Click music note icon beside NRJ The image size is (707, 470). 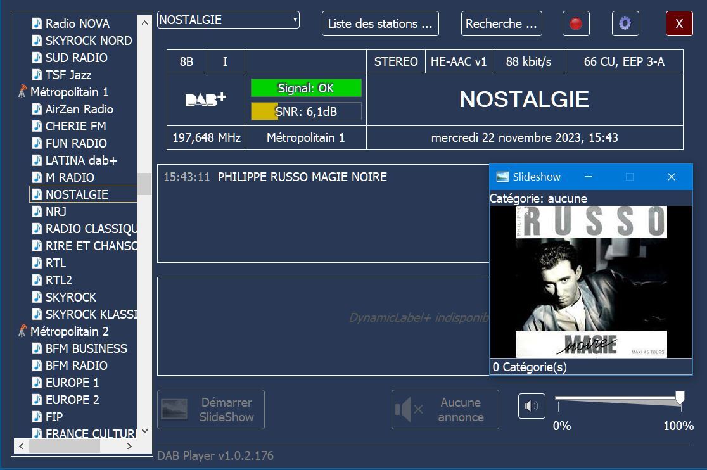[37, 212]
